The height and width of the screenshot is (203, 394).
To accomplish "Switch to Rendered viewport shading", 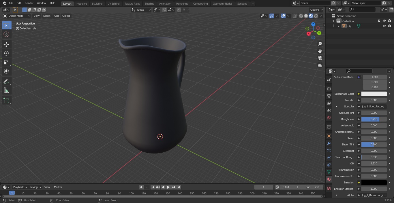I will (316, 16).
